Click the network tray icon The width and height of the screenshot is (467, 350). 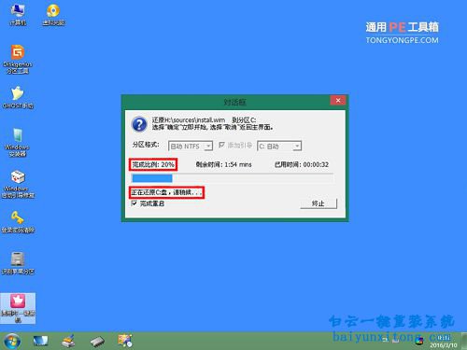click(396, 341)
